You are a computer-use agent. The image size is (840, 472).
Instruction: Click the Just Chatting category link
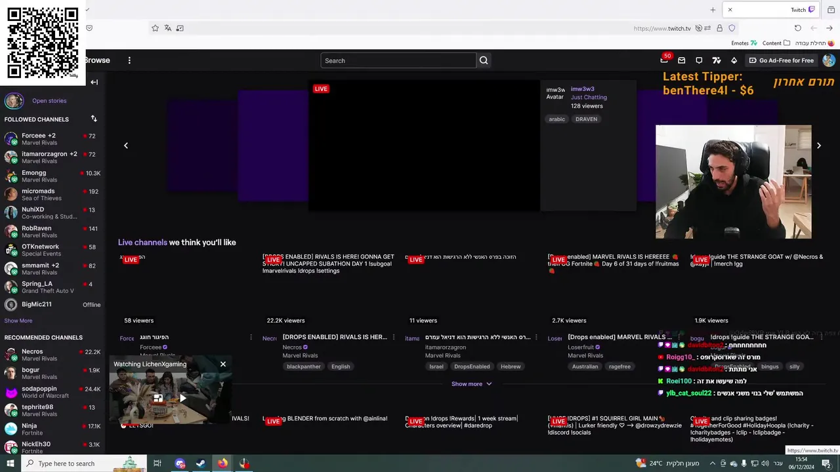click(x=589, y=97)
